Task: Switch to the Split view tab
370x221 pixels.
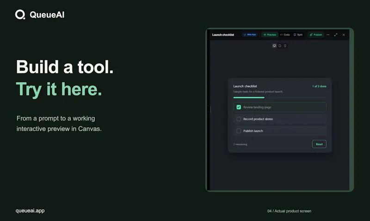Action: [x=298, y=35]
